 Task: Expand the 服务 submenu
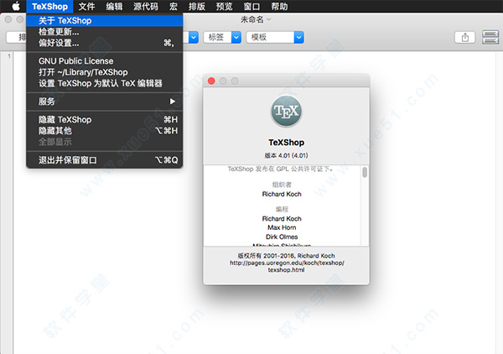pos(105,102)
